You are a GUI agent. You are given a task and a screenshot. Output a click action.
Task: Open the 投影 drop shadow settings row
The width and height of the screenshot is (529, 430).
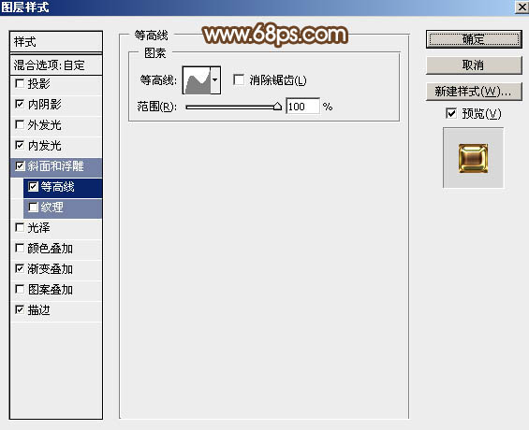(x=56, y=85)
